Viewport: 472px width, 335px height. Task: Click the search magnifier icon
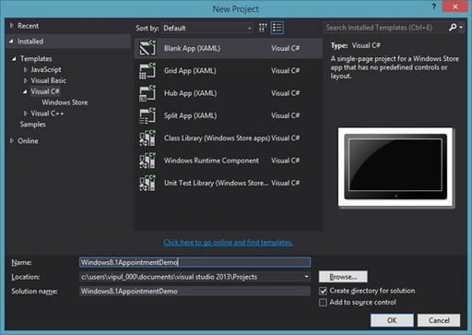click(x=453, y=28)
